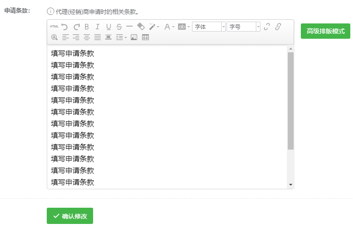Click the @ search icon
353x228 pixels.
[x=54, y=37]
